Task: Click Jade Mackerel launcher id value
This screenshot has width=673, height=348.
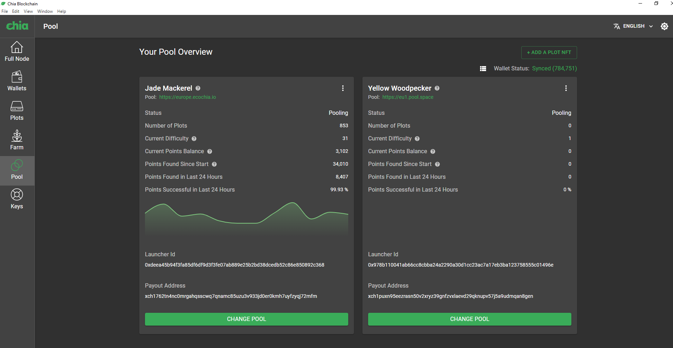Action: click(x=235, y=265)
